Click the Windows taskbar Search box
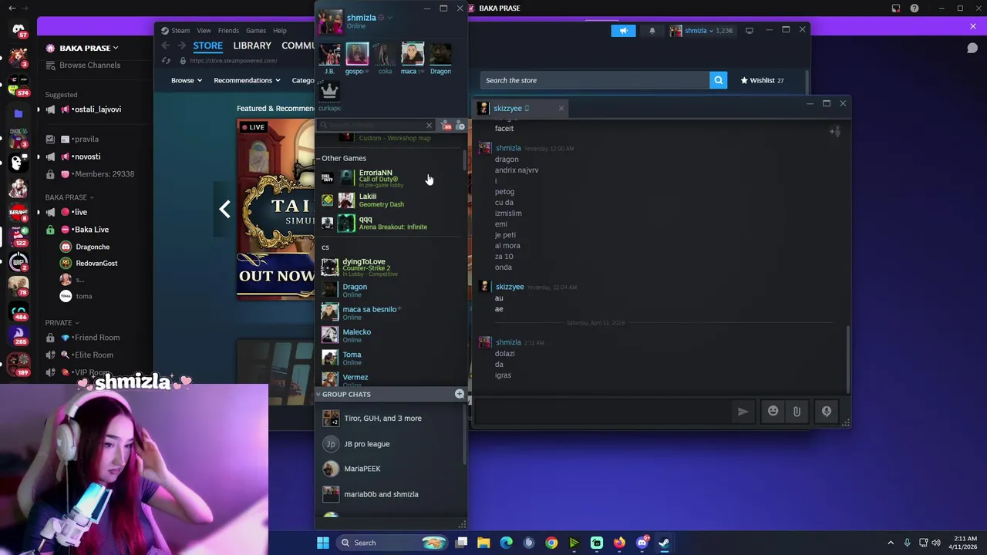The height and width of the screenshot is (555, 987). 393,543
